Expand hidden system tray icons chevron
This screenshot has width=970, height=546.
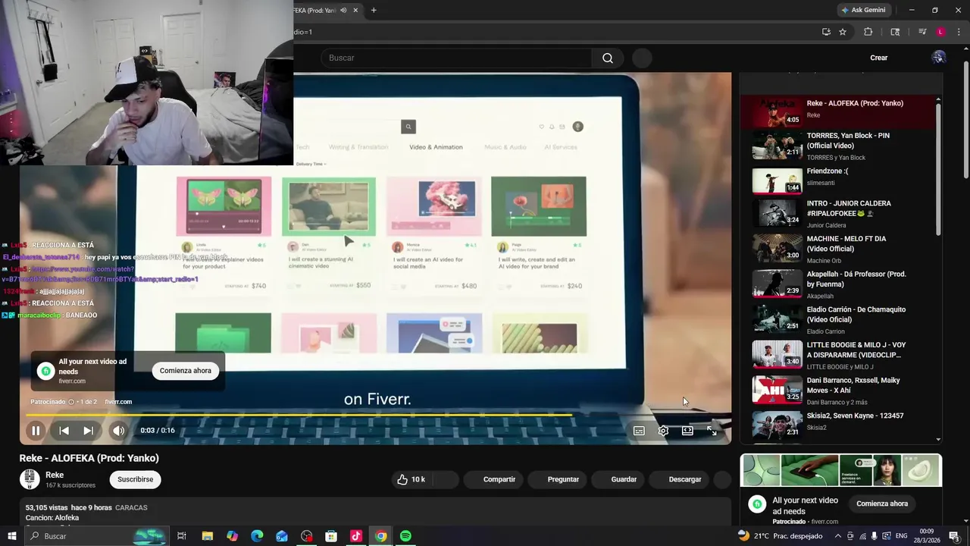(838, 536)
